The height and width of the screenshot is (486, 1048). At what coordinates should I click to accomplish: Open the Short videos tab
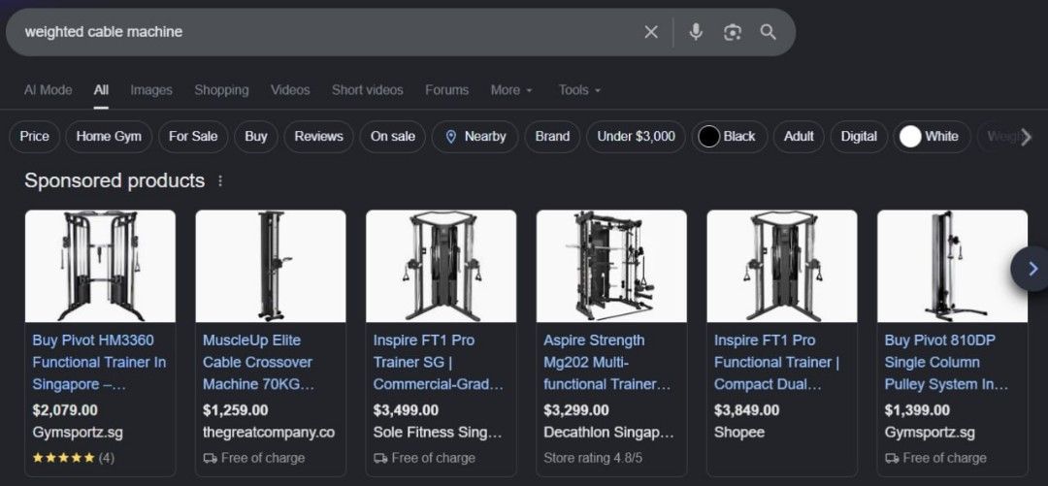[x=368, y=90]
